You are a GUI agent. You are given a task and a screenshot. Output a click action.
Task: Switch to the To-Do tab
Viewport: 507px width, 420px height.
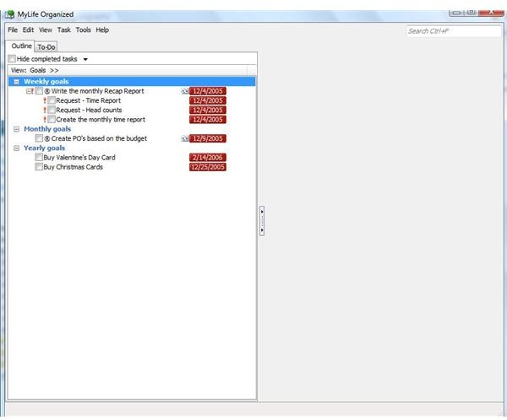[46, 47]
